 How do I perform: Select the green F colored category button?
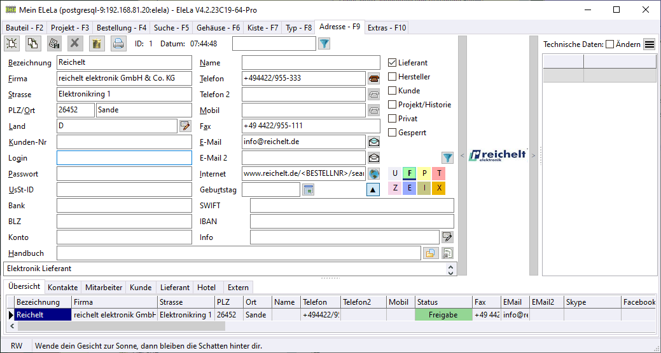[409, 173]
